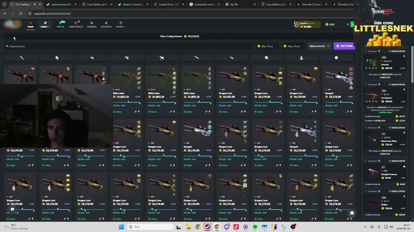Go back using the browser back arrow
The image size is (414, 232).
[5, 14]
